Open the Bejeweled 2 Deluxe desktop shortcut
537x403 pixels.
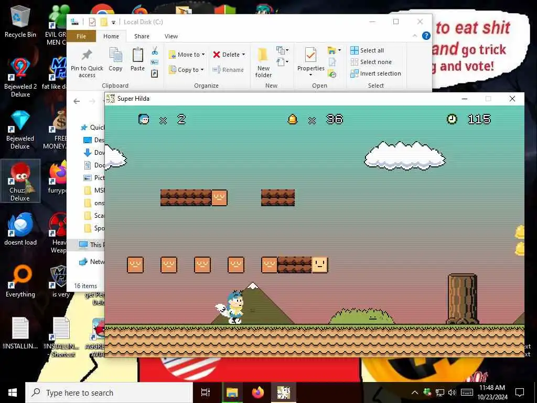point(20,77)
